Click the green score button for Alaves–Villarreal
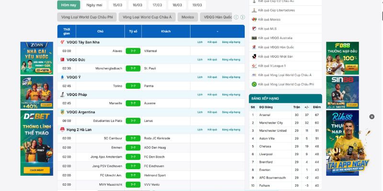 click(133, 51)
